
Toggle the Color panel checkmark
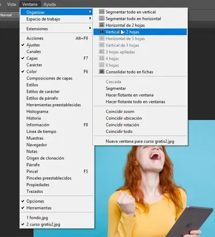(x=23, y=72)
